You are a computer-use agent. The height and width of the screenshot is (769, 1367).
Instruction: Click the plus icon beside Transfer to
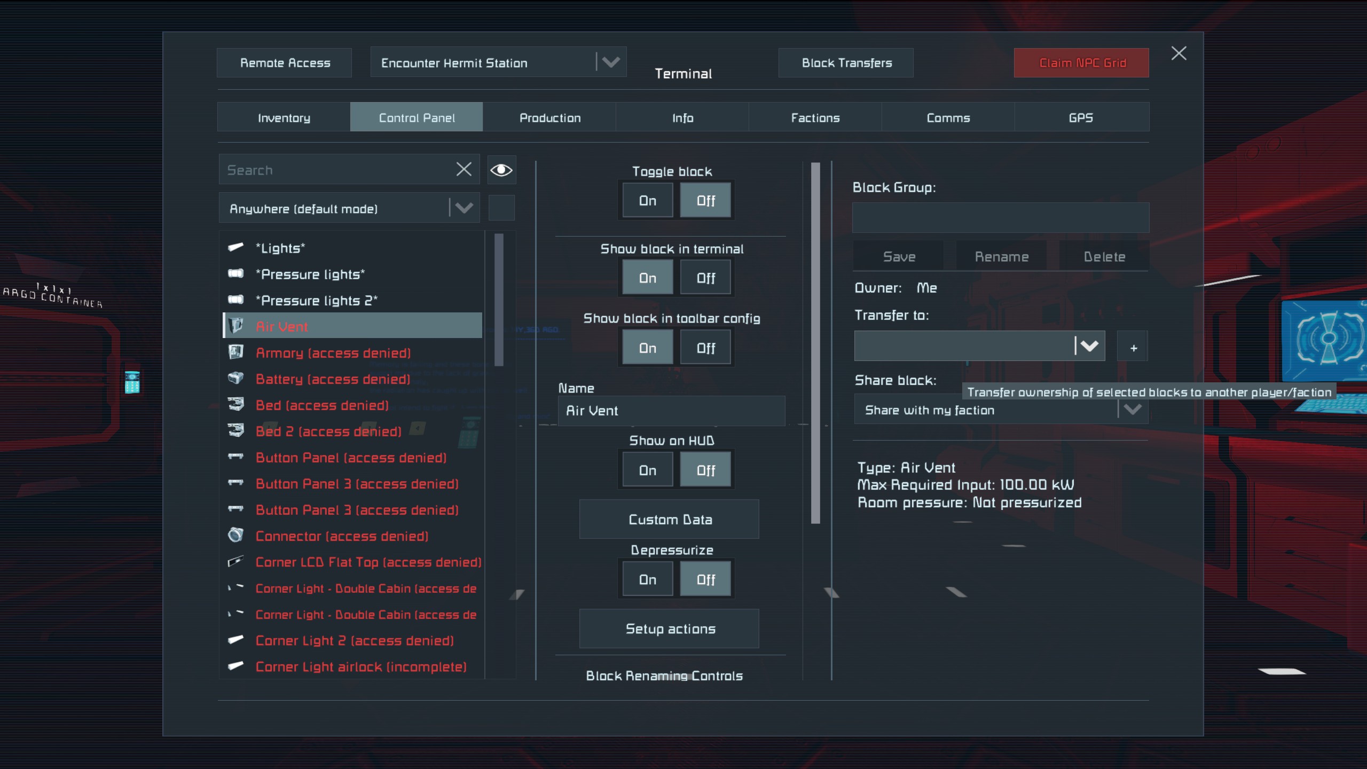click(x=1133, y=348)
